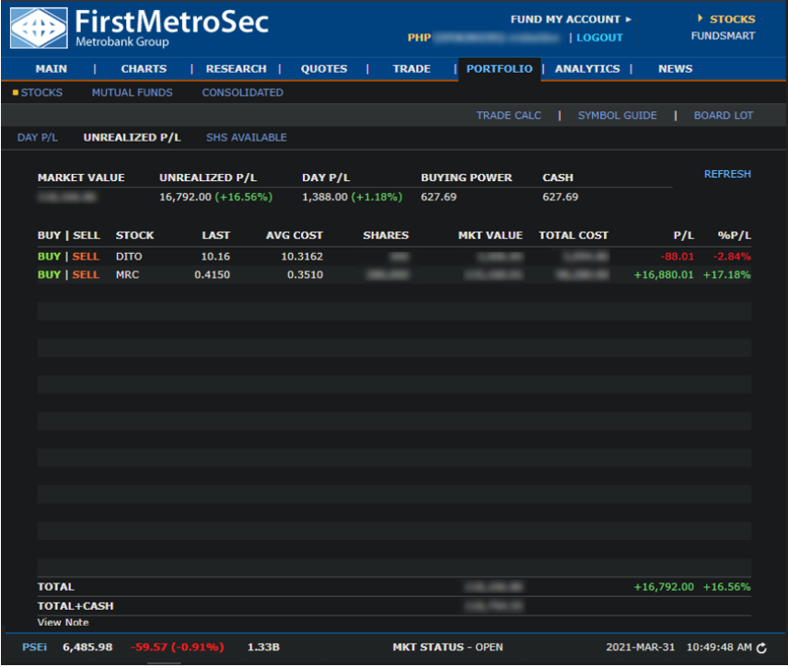Click the MRC stock symbol
This screenshot has height=667, width=788.
click(128, 275)
